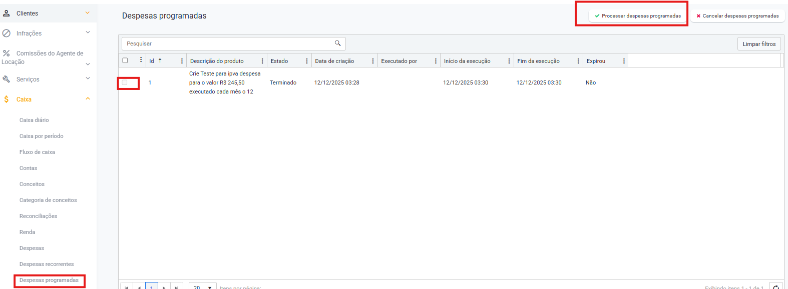788x289 pixels.
Task: Click the refresh icon in the pager
Action: point(776,287)
